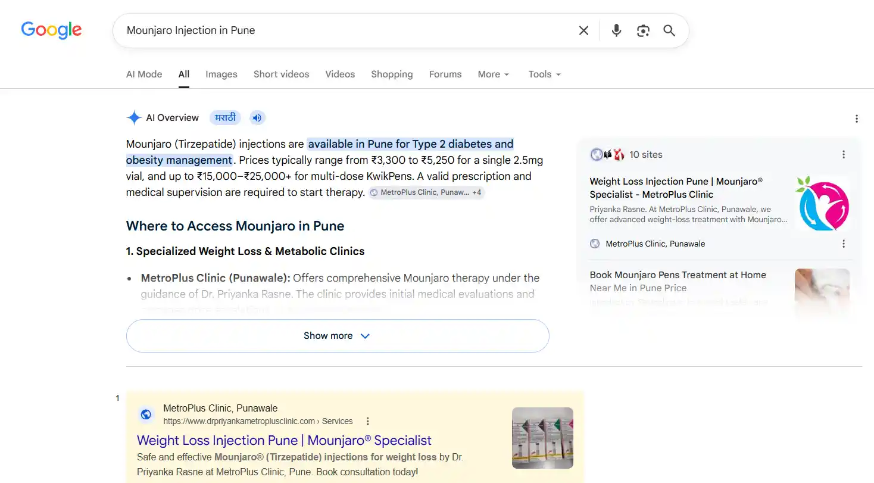Open three-dot menu next to result URL
Viewport: 874px width, 483px height.
[367, 421]
